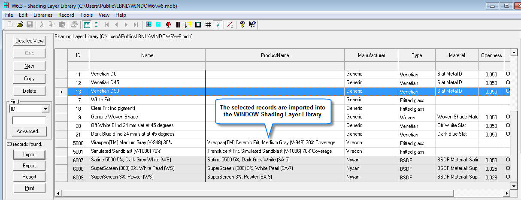Click the Import button
This screenshot has height=200, width=521.
pos(30,155)
